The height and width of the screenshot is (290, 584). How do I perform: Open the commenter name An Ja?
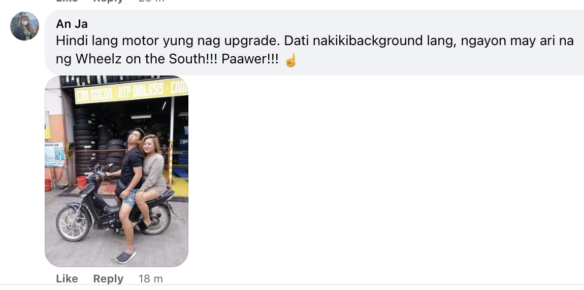72,24
